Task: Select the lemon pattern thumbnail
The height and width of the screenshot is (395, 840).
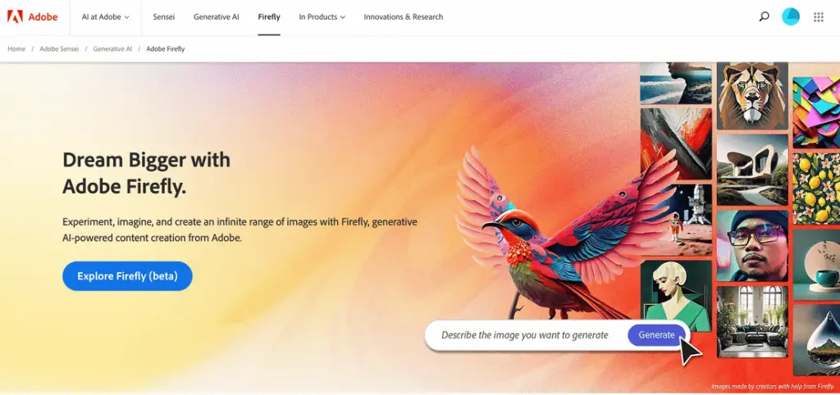Action: pos(816,188)
